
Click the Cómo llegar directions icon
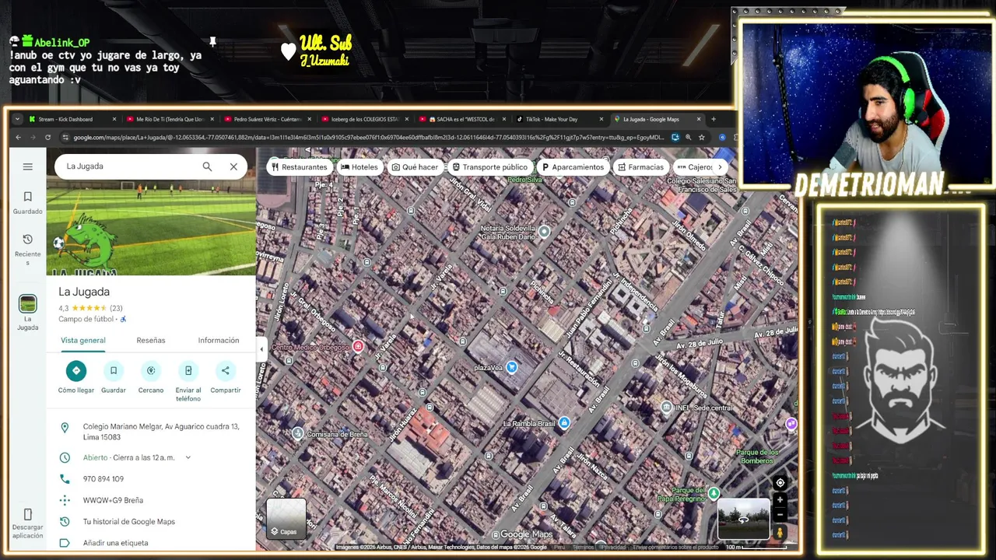[x=76, y=371]
